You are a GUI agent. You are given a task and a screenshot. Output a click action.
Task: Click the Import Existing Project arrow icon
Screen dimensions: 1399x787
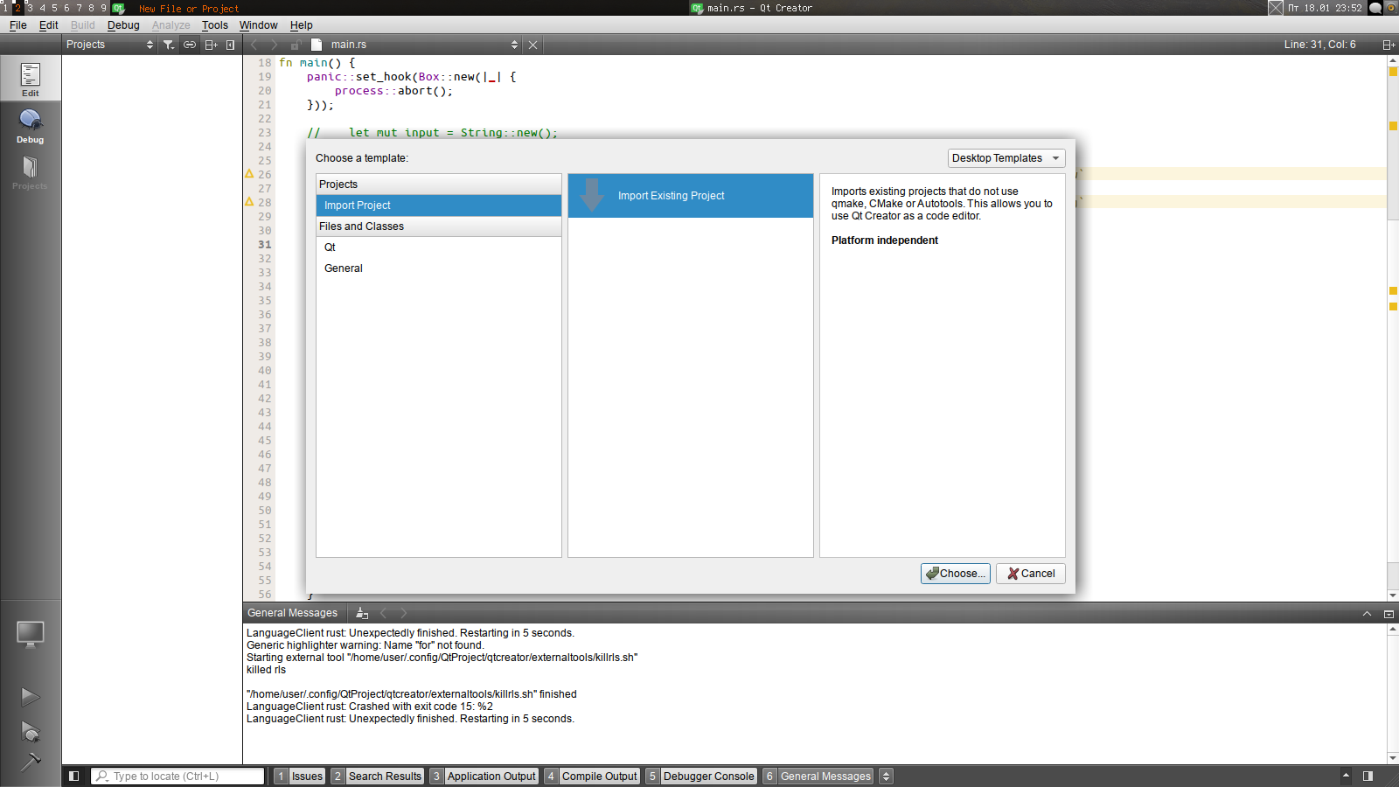coord(592,195)
